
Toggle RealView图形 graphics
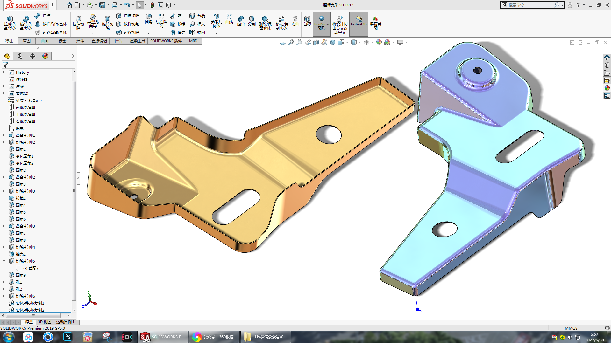coord(322,24)
